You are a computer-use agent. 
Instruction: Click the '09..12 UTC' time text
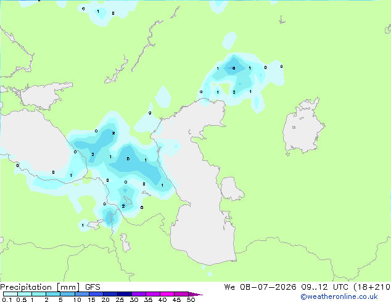(324, 287)
